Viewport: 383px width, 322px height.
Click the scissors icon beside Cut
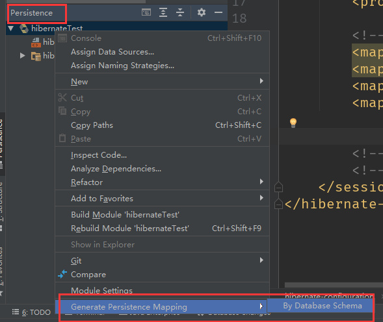[x=62, y=97]
